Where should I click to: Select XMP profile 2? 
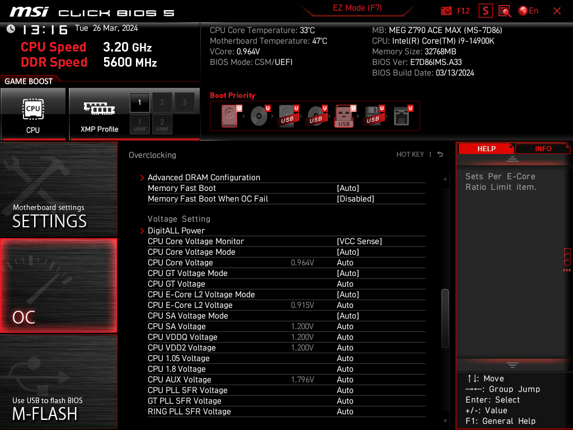tap(162, 102)
